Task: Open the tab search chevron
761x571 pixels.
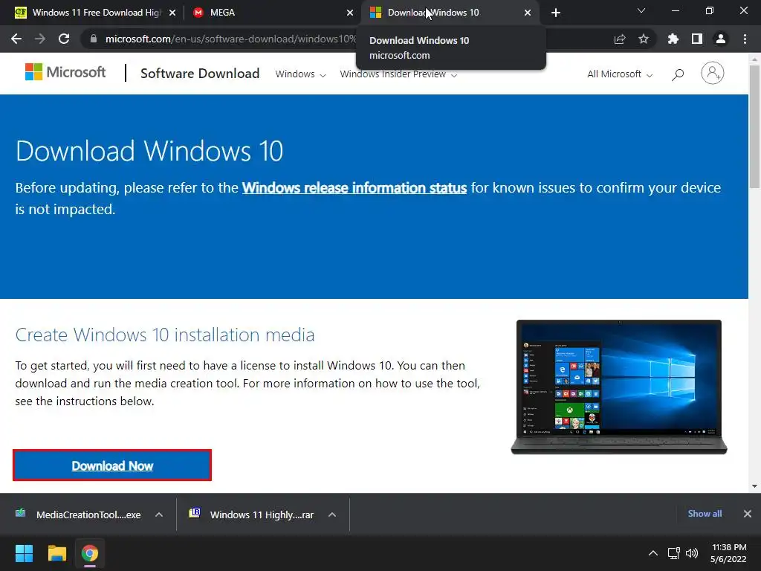Action: pos(641,10)
